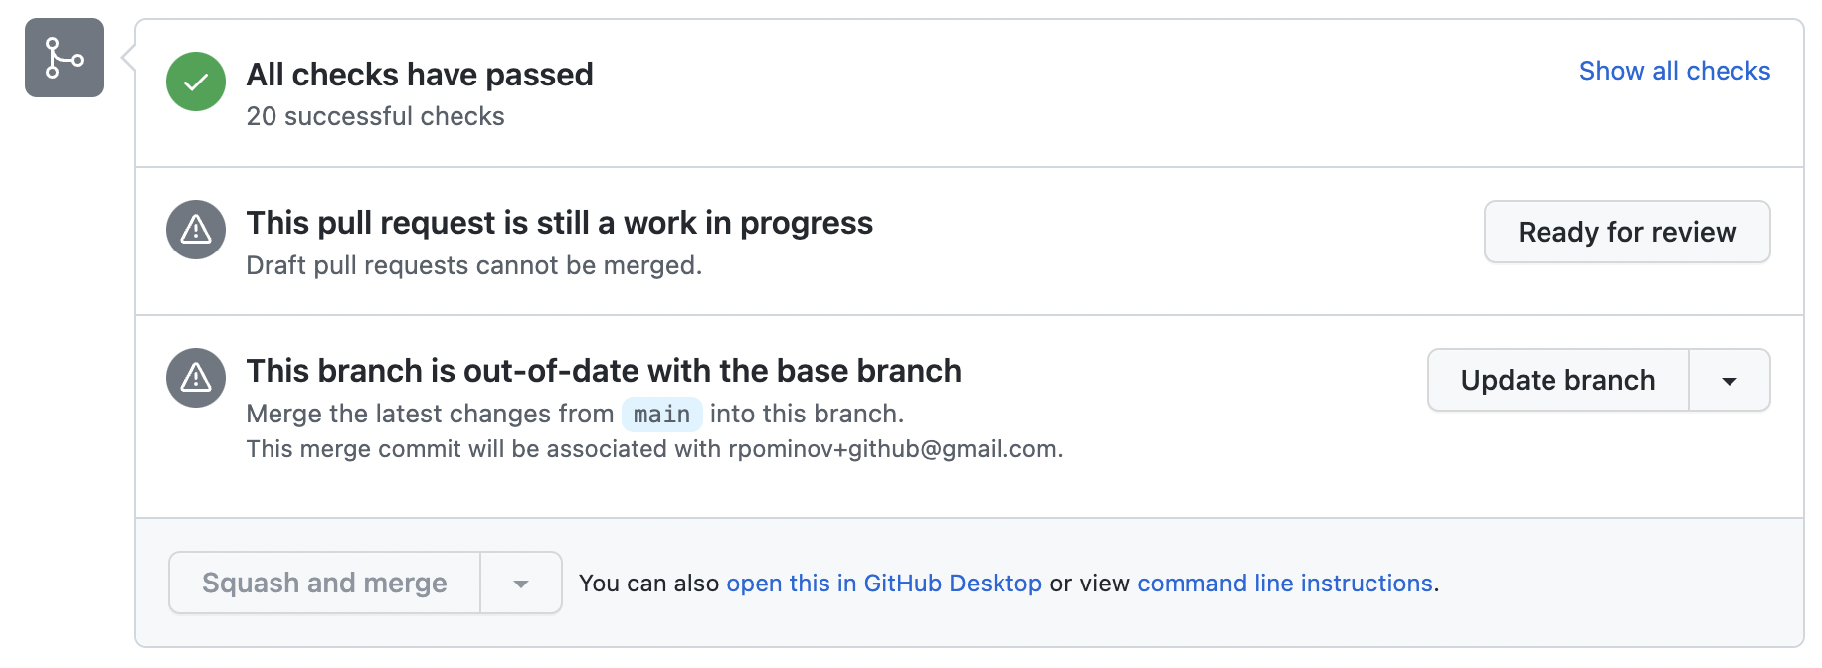Click the Draft pull requests cannot be merged text
1822x668 pixels.
point(473,266)
